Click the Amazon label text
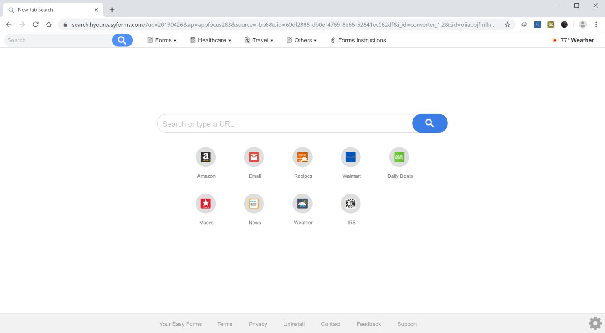 click(x=206, y=176)
